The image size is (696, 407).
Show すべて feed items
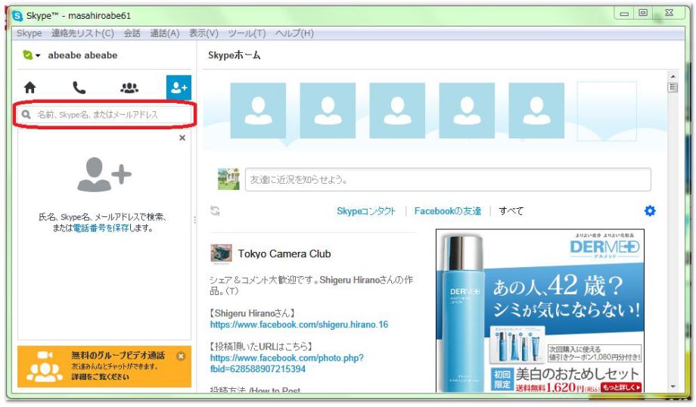511,211
